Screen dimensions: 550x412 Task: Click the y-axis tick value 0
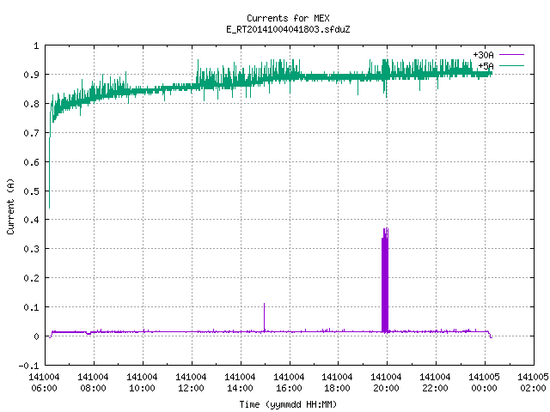click(36, 336)
